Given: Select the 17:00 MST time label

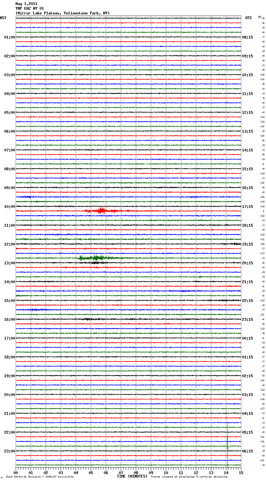Looking at the screenshot, I should (9, 338).
